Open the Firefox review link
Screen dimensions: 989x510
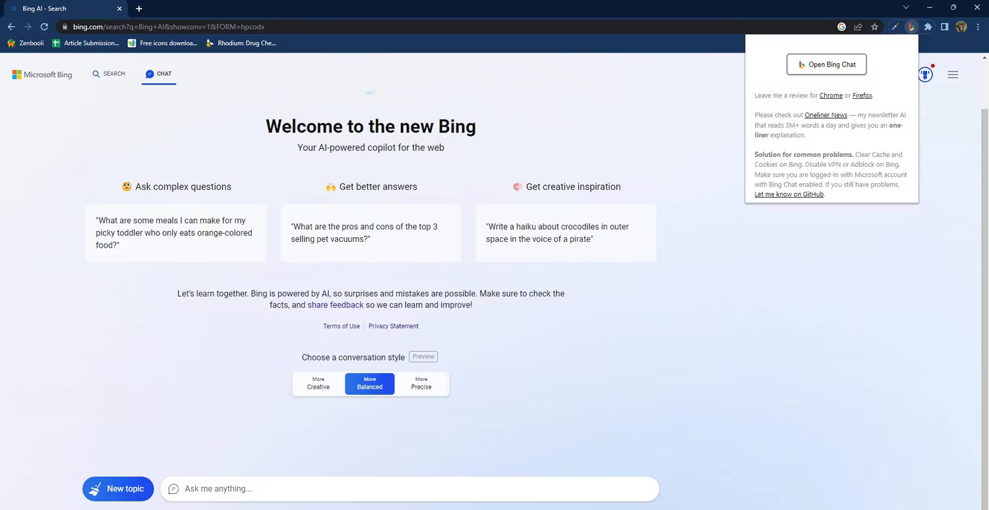click(x=862, y=96)
